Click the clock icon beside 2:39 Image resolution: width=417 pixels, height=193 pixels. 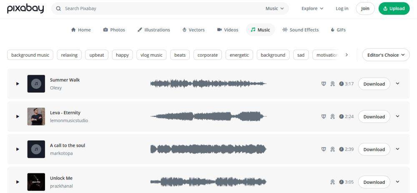pyautogui.click(x=341, y=149)
